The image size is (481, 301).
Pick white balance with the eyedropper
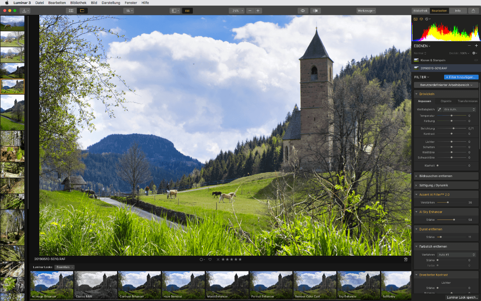pos(439,109)
